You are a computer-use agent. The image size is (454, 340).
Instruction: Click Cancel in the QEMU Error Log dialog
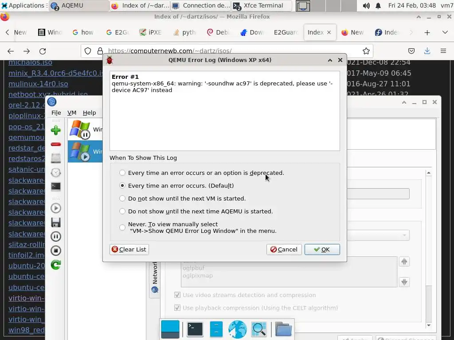click(x=284, y=250)
